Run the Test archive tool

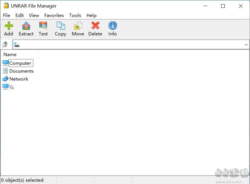43,26
